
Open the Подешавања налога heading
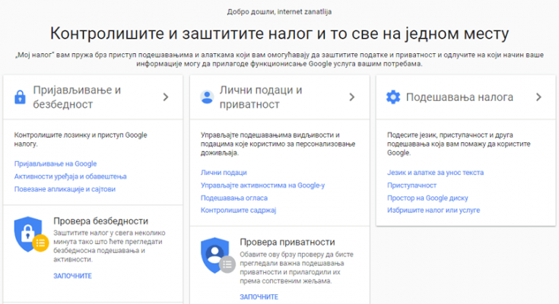(x=459, y=97)
